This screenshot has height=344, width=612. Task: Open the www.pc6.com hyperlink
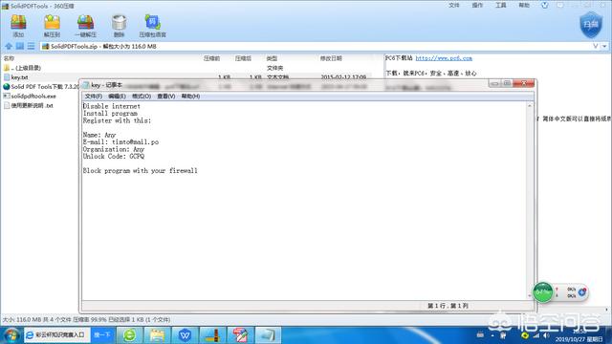coord(444,58)
